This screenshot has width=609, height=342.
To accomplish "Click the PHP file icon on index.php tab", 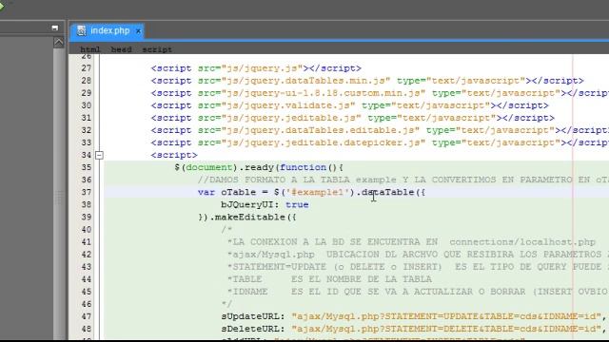I will (81, 30).
